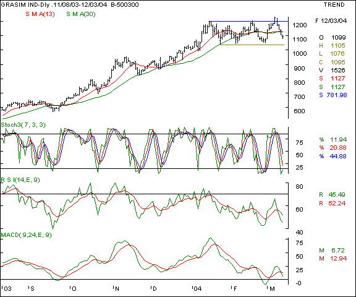
Task: Click the S M A(13) legend label
Action: [x=40, y=14]
